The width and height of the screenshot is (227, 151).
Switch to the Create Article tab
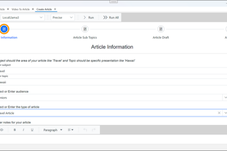pos(44,9)
